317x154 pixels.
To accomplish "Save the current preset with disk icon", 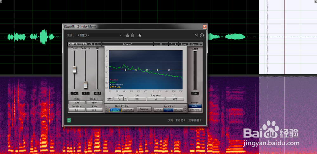I will tap(127, 35).
